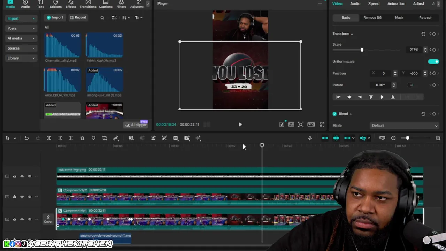
Task: Reset Transform with the circular arrow
Action: tap(423, 34)
